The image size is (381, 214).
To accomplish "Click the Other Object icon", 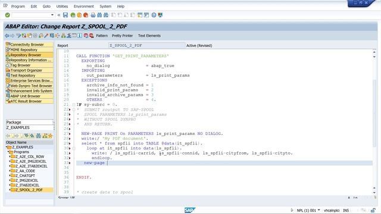I will (x=29, y=36).
